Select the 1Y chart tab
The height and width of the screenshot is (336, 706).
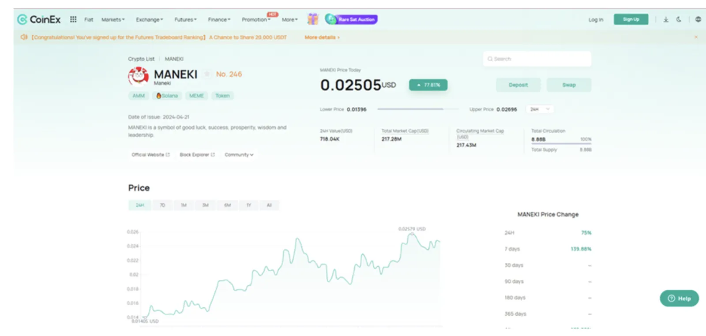(248, 205)
